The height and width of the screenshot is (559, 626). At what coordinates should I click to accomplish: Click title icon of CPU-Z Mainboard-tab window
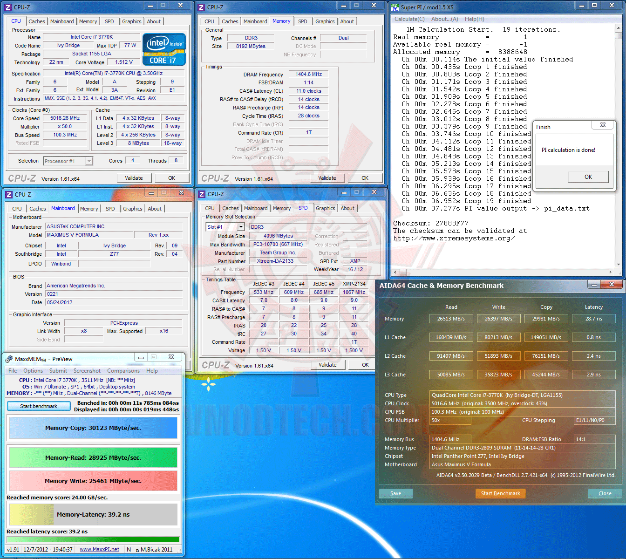point(9,194)
